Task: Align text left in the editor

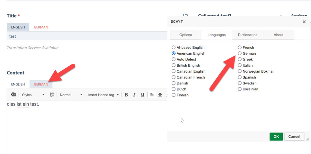Action: click(x=152, y=95)
